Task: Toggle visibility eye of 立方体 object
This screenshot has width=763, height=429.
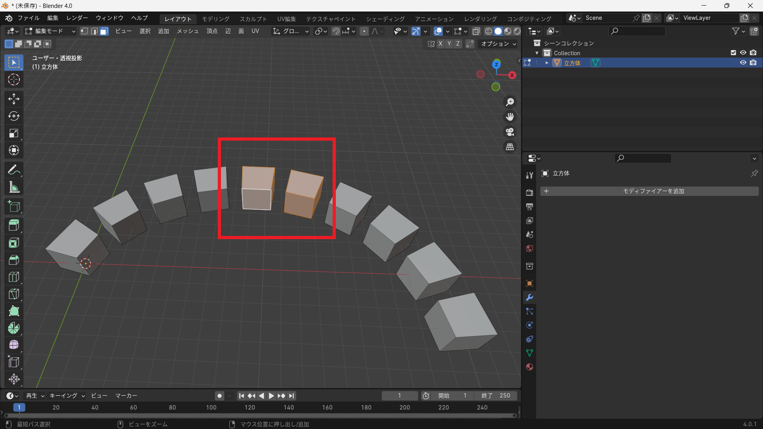Action: (743, 63)
